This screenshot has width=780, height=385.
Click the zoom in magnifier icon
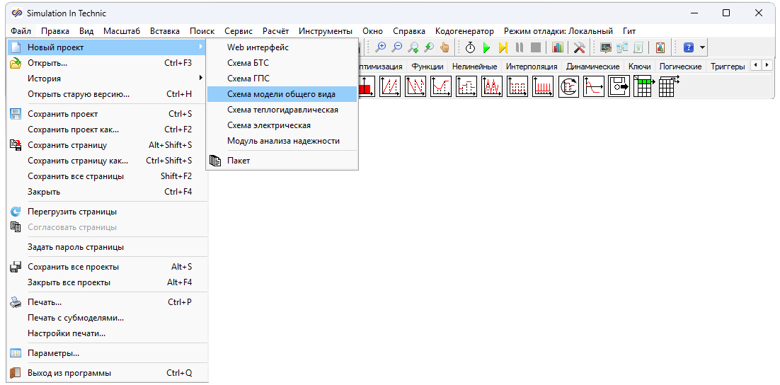pos(381,47)
